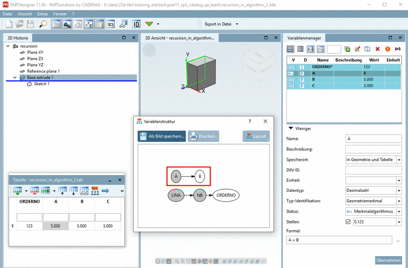The image size is (408, 268).
Task: Select Reference plane 1 tree item
Action: pos(43,71)
